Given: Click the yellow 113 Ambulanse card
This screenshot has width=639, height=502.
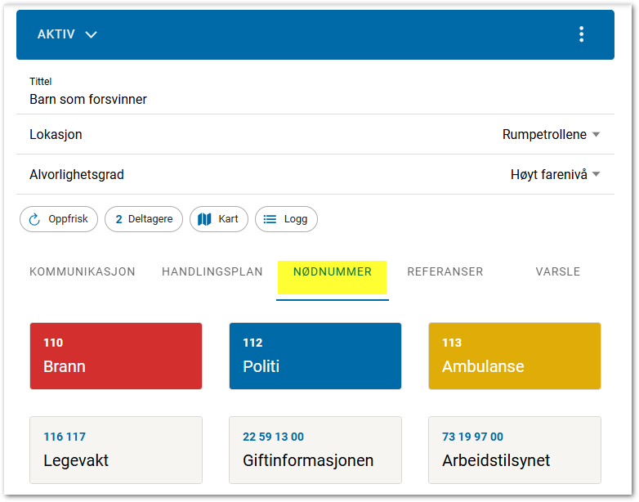Looking at the screenshot, I should coord(514,356).
